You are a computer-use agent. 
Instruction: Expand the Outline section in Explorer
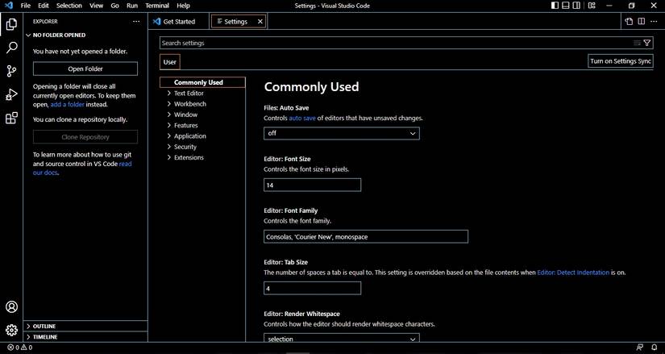[x=44, y=327]
